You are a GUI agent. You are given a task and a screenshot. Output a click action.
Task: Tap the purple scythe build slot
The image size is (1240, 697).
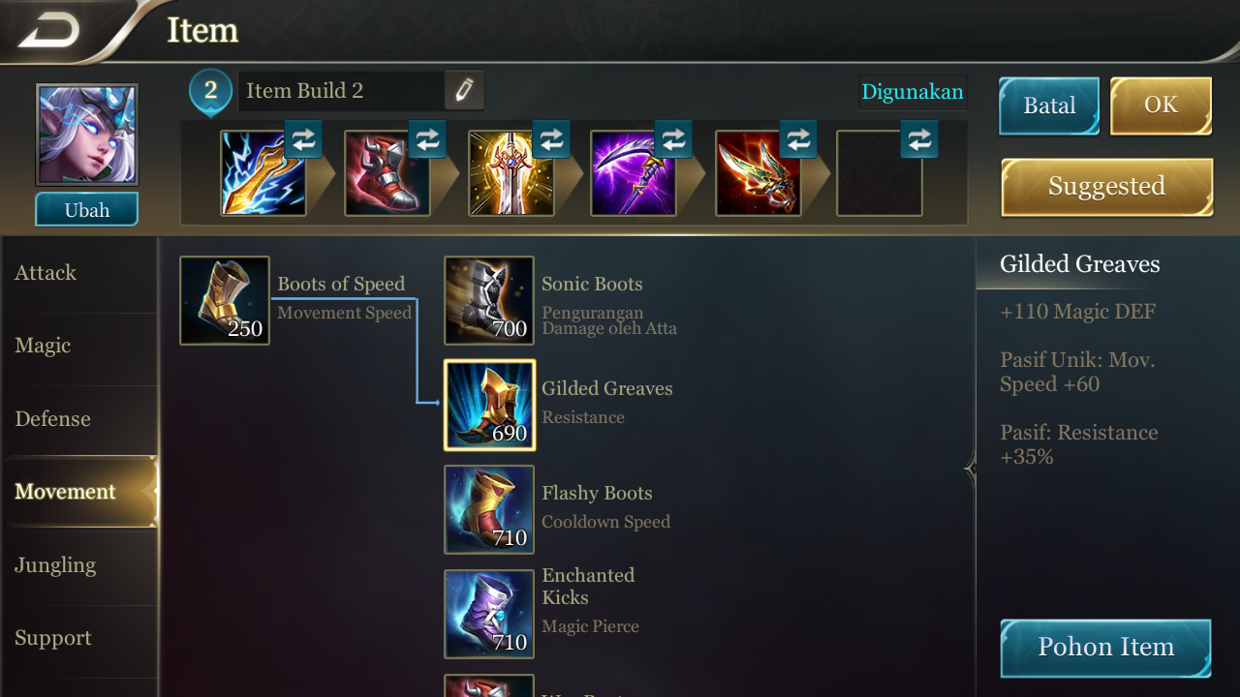[634, 173]
